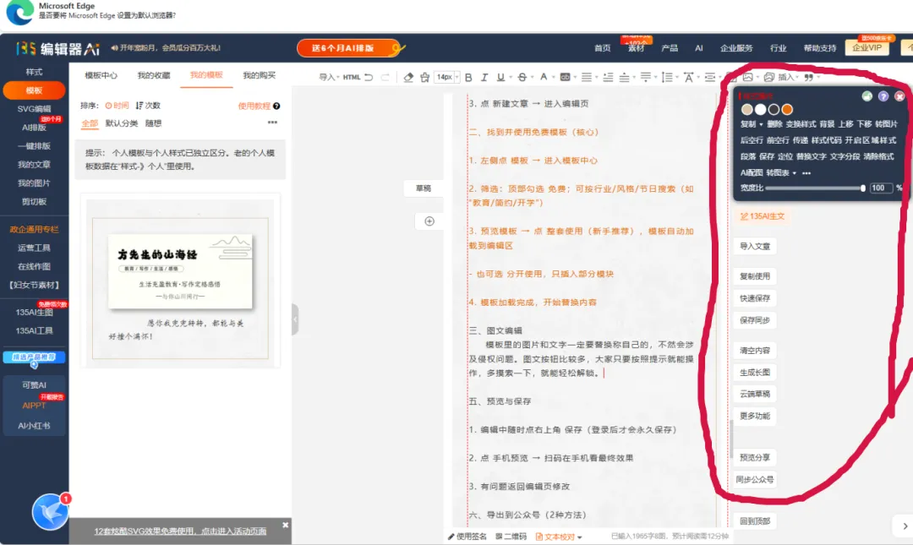The width and height of the screenshot is (913, 545).
Task: Open the 12套炫酷SVG效果免费使用 link
Action: 180,531
